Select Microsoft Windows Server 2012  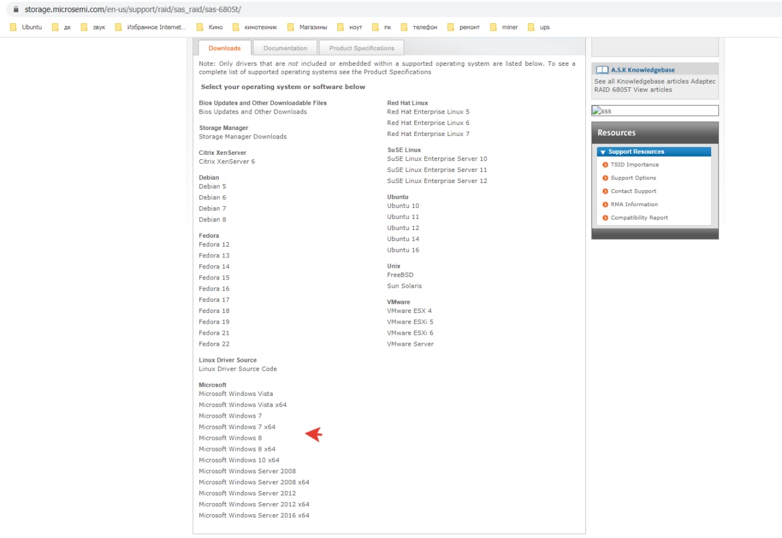click(x=247, y=493)
